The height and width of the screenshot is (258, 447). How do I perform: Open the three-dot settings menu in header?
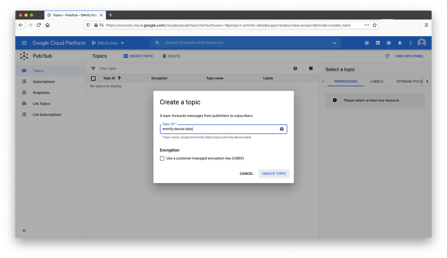(410, 43)
